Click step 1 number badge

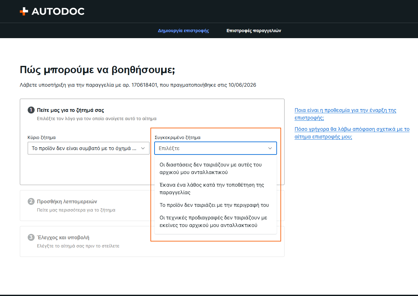(x=31, y=110)
